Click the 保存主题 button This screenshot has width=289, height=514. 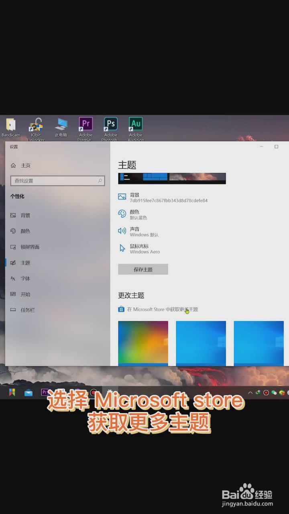click(x=143, y=269)
